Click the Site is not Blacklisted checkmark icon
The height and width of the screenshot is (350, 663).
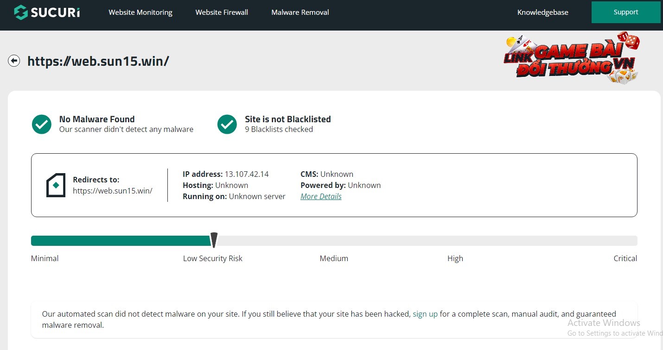point(227,124)
